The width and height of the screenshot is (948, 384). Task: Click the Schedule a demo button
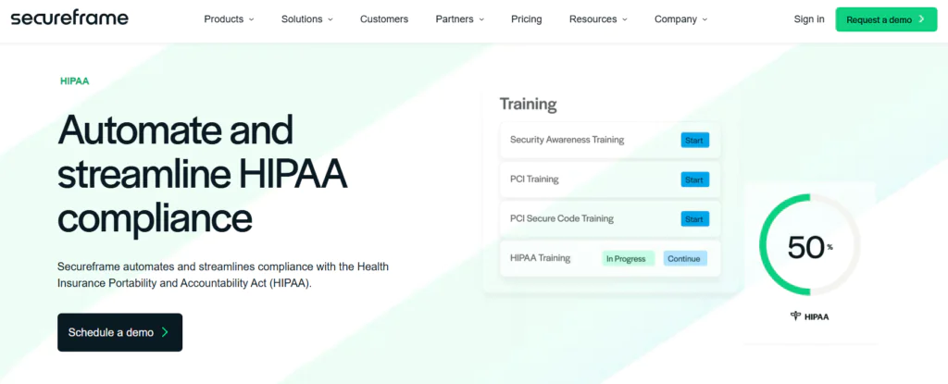(x=119, y=332)
